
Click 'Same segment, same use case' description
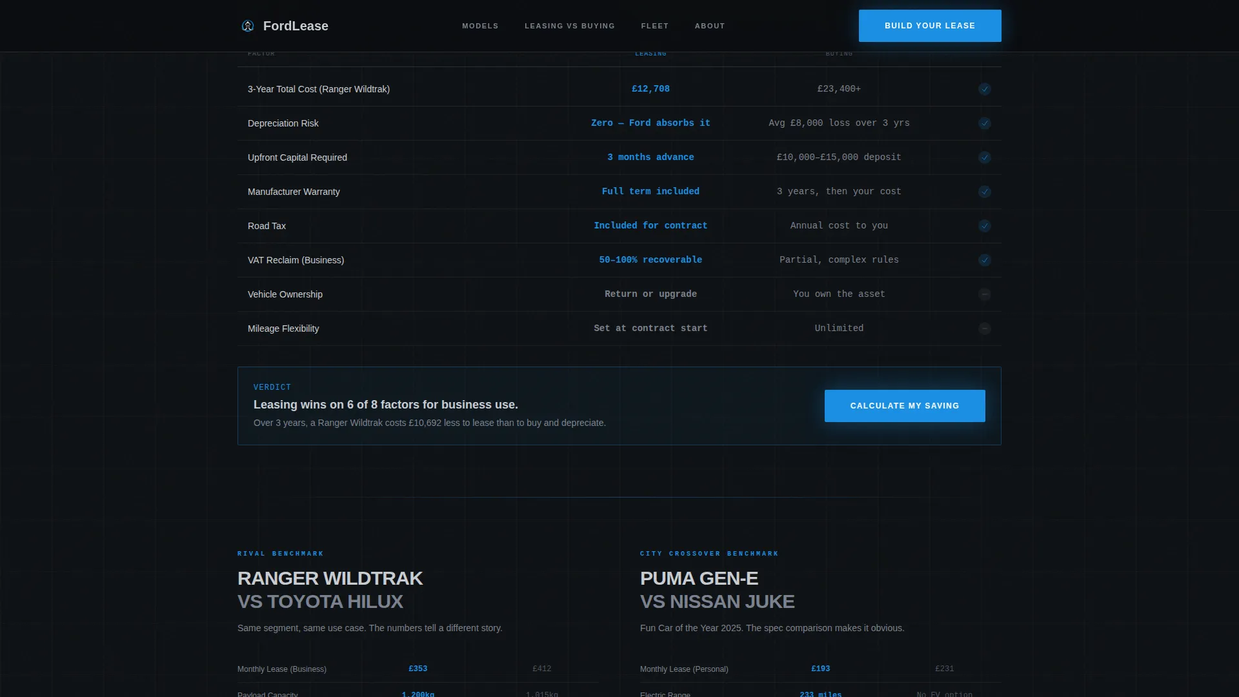coord(370,628)
